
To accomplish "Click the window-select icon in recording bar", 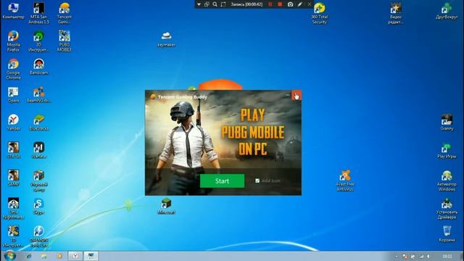I will point(207,4).
